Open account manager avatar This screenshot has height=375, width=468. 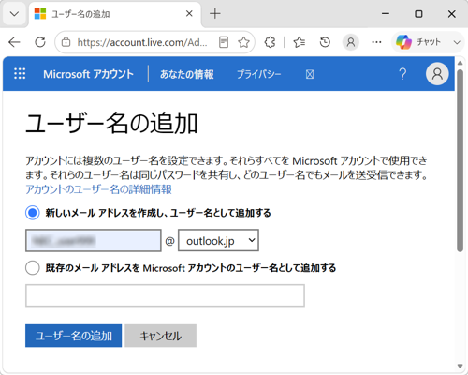[x=437, y=74]
